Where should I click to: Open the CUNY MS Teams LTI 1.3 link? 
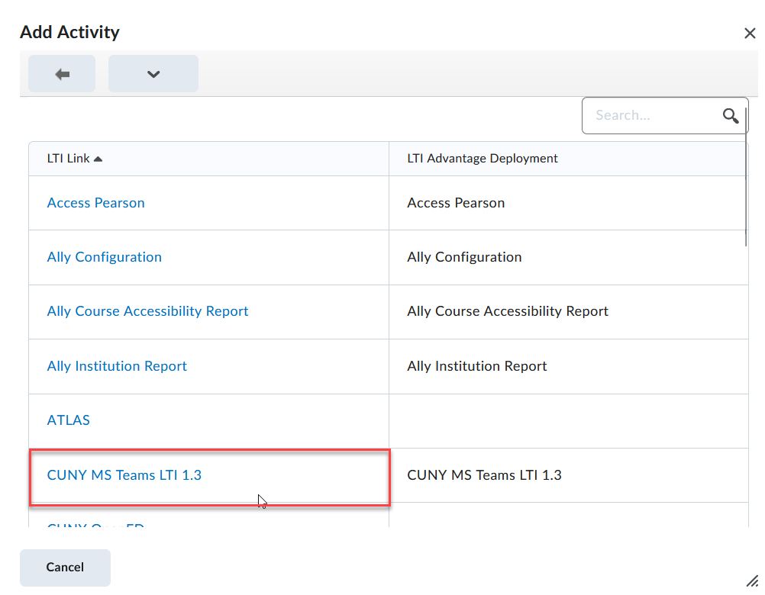coord(124,475)
